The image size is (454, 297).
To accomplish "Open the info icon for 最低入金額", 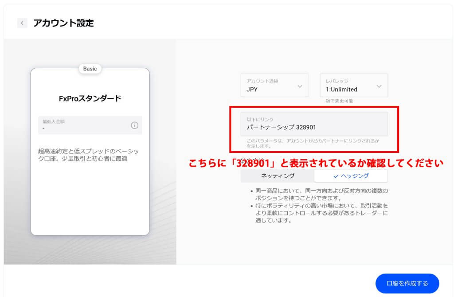I will [135, 125].
